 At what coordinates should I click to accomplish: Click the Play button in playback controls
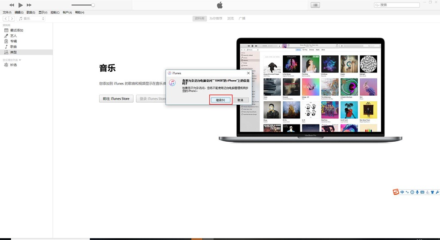[x=20, y=5]
